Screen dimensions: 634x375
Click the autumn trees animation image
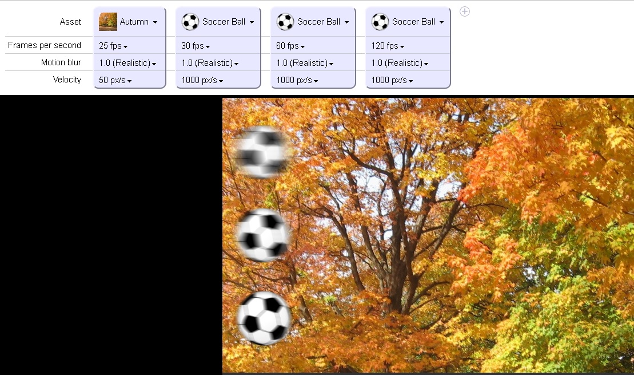click(428, 235)
